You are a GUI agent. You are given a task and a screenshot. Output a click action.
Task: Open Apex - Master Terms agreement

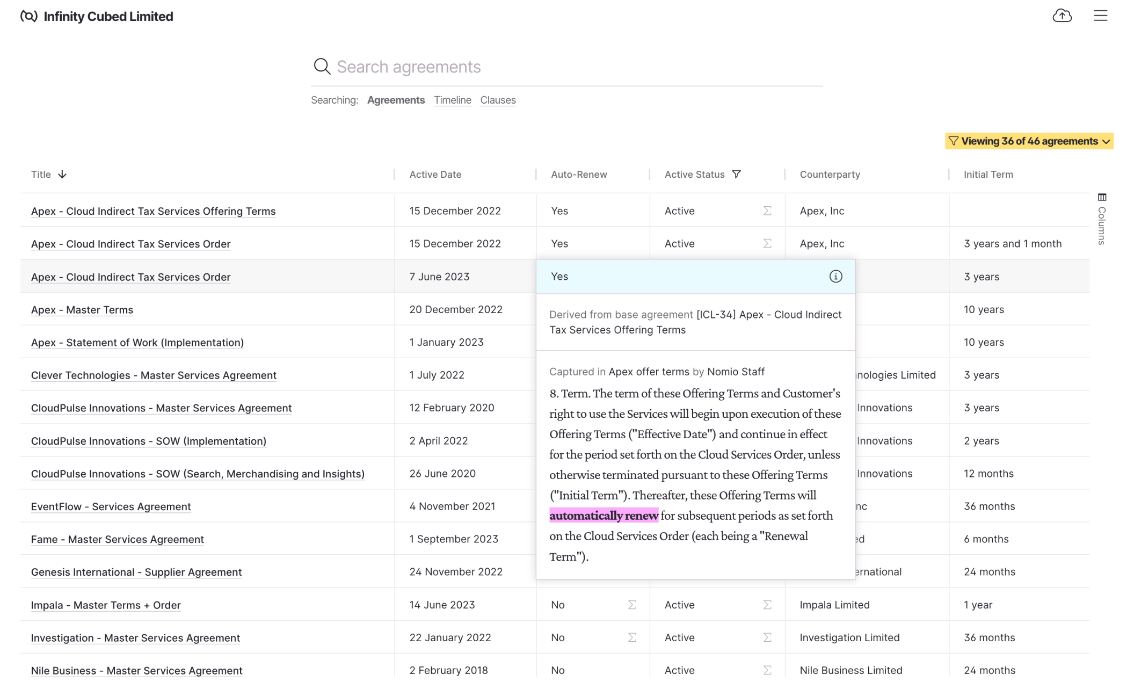pos(82,309)
